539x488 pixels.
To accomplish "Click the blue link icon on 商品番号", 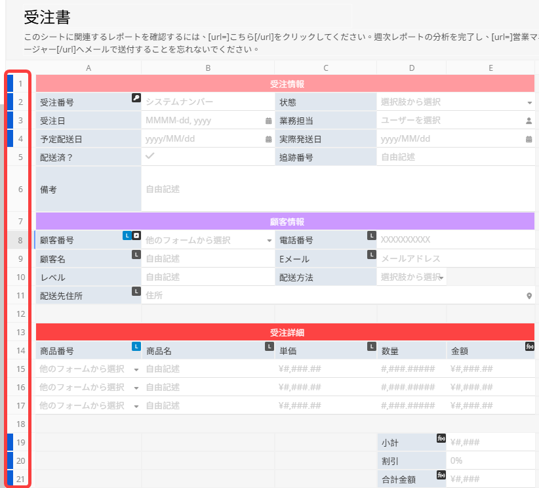I will coord(136,346).
